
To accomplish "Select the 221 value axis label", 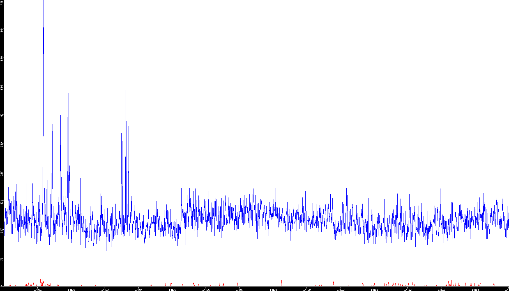I will [x=2, y=202].
